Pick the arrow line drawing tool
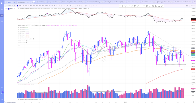The image size is (196, 103). point(138,6)
